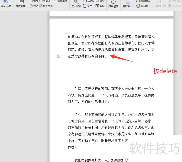Image resolution: width=182 pixels, height=162 pixels.
Task: Select 页宽 page width view
Action: (x=88, y=6)
